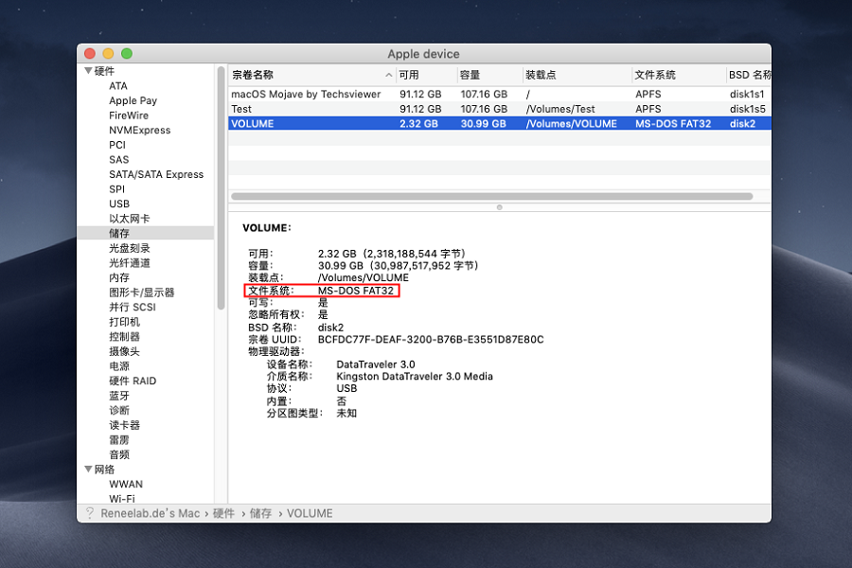Image resolution: width=852 pixels, height=568 pixels.
Task: Click the sidebar vertical scrollbar
Action: 221,187
